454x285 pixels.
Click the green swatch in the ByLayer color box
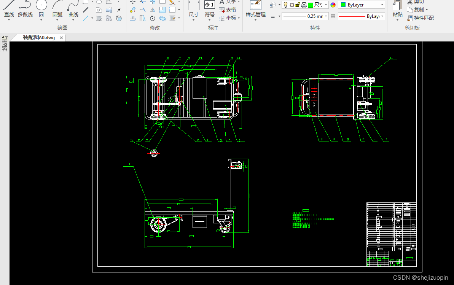[x=343, y=5]
